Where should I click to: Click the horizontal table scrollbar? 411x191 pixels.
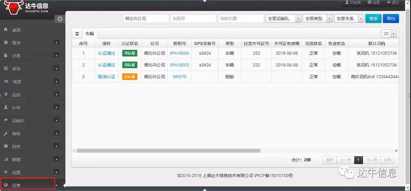(x=168, y=151)
